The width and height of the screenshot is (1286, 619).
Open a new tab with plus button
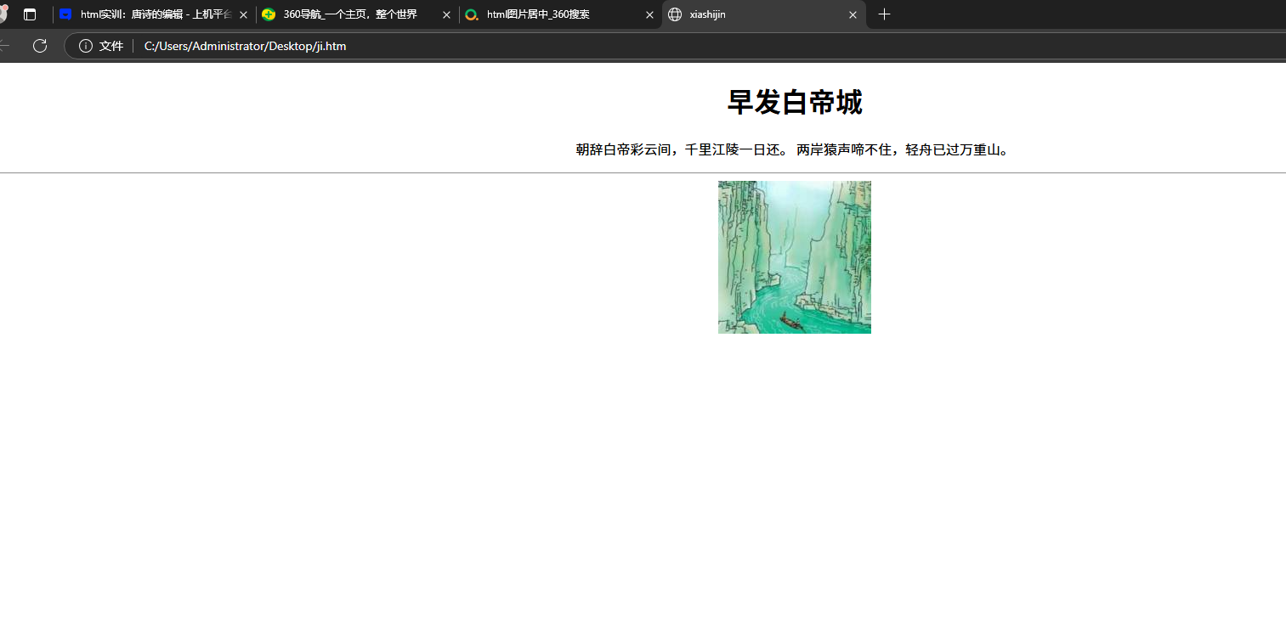click(884, 14)
